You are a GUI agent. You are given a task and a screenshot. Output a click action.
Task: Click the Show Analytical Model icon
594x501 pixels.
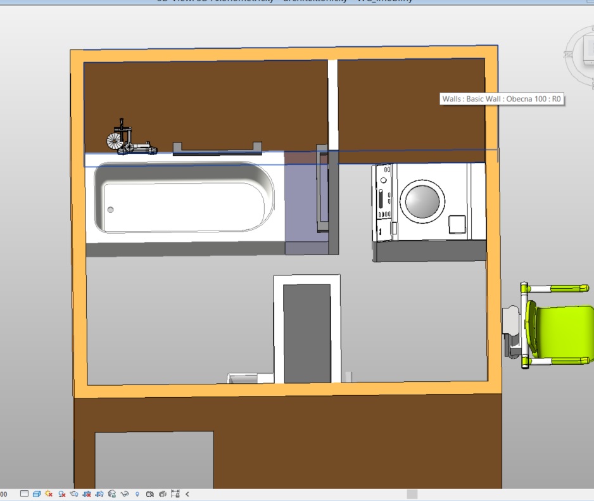coord(163,494)
